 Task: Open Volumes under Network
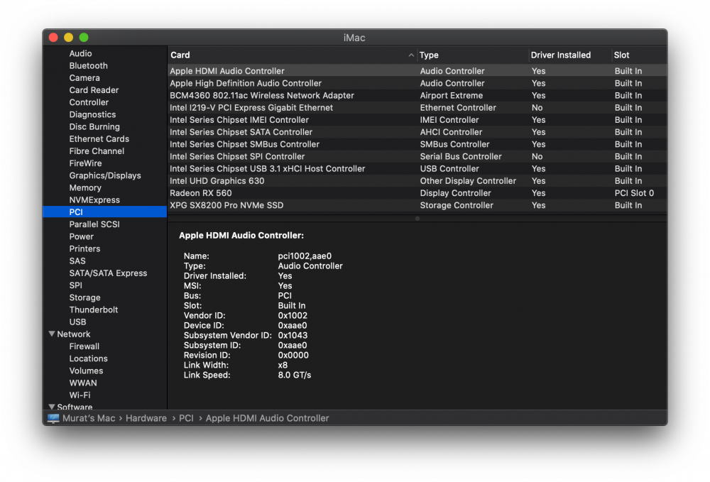pyautogui.click(x=86, y=371)
